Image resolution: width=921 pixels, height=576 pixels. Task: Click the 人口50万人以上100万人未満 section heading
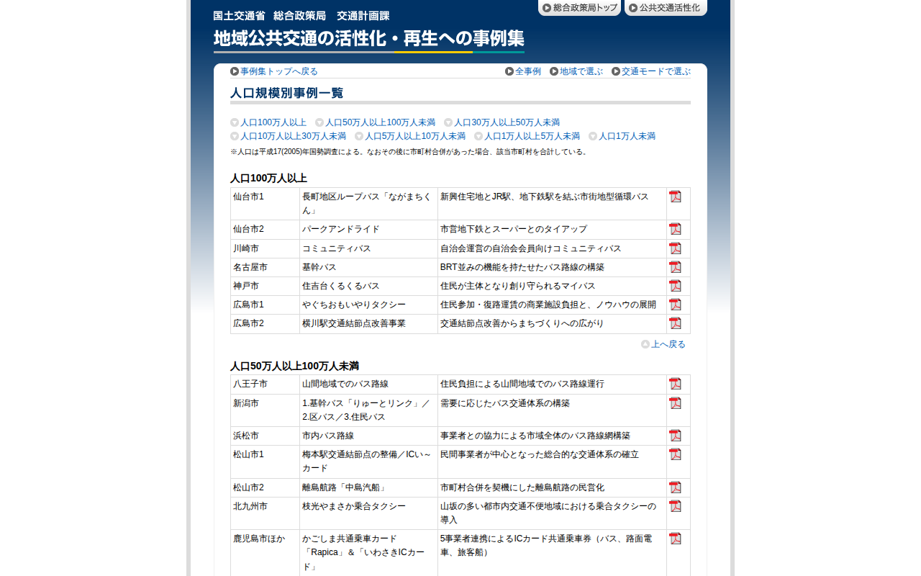(x=294, y=366)
